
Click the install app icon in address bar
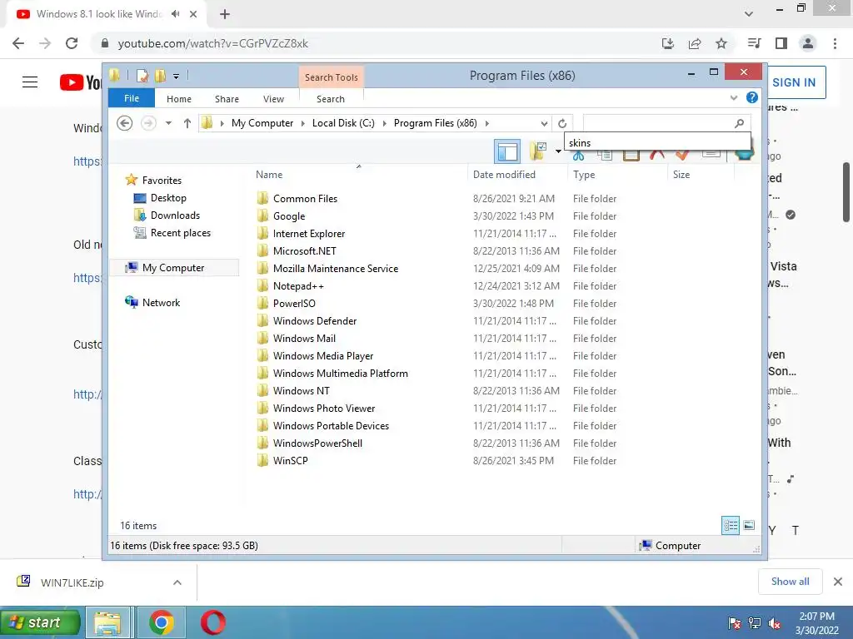(668, 43)
